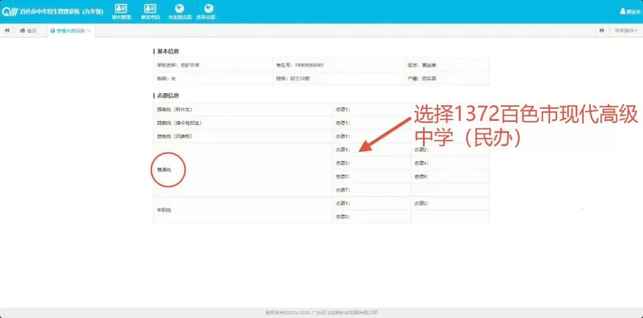Click the 提前批(民族班) row label
Viewport: 643px width, 318px height.
174,136
